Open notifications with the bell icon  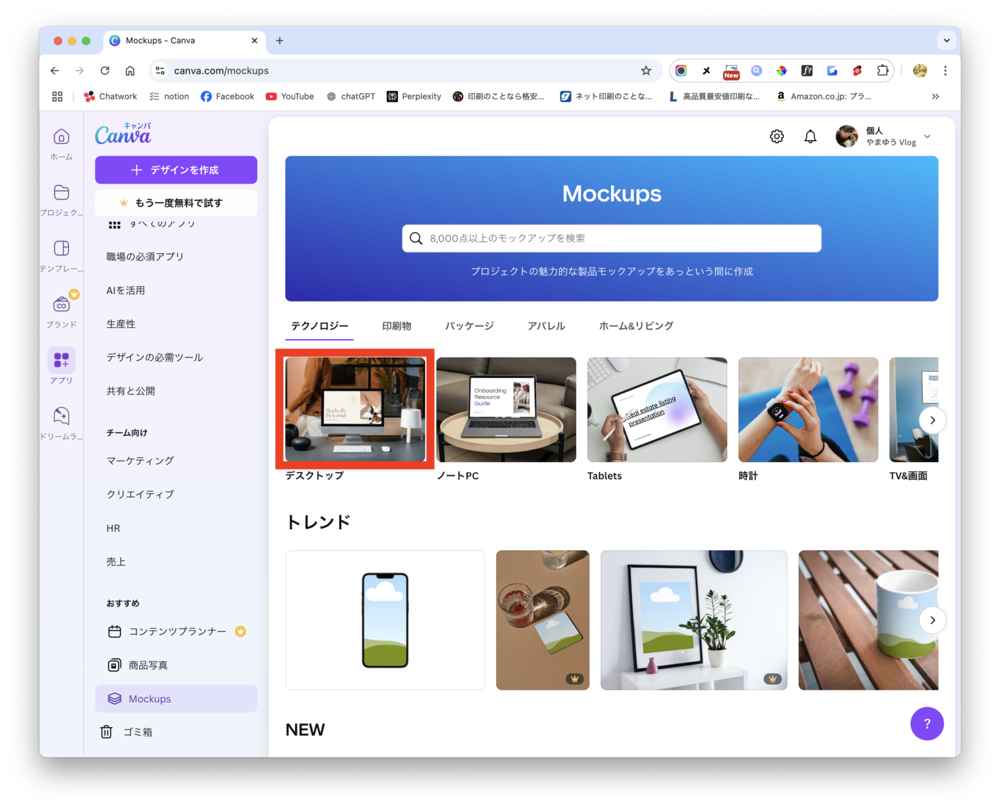[x=810, y=136]
